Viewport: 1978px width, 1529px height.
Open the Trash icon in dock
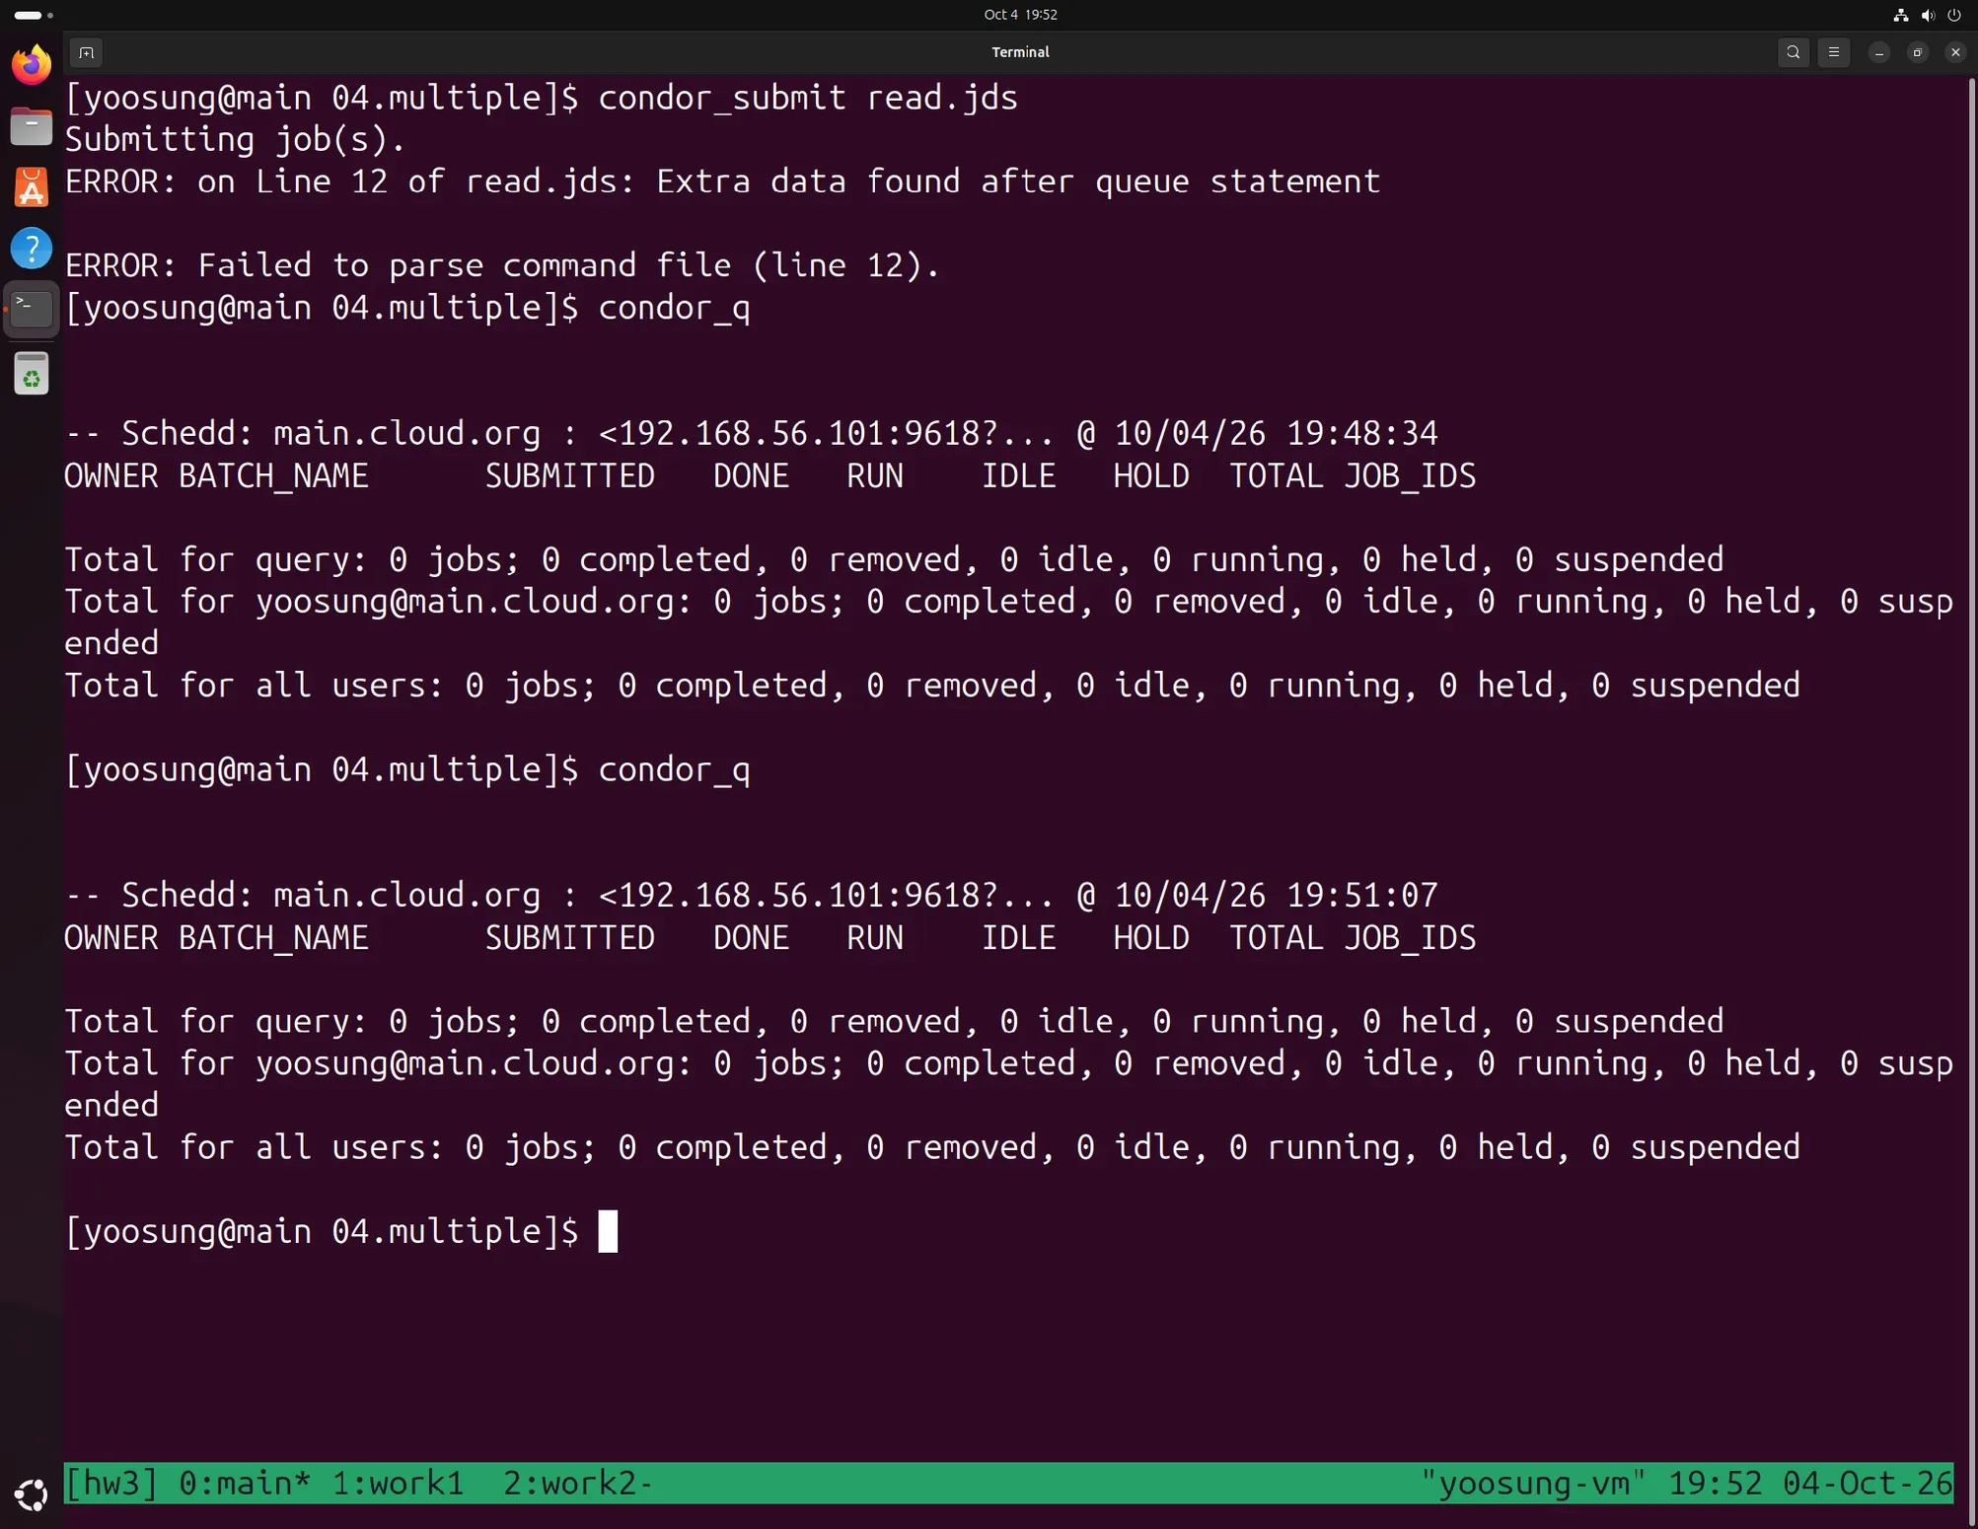pyautogui.click(x=32, y=375)
